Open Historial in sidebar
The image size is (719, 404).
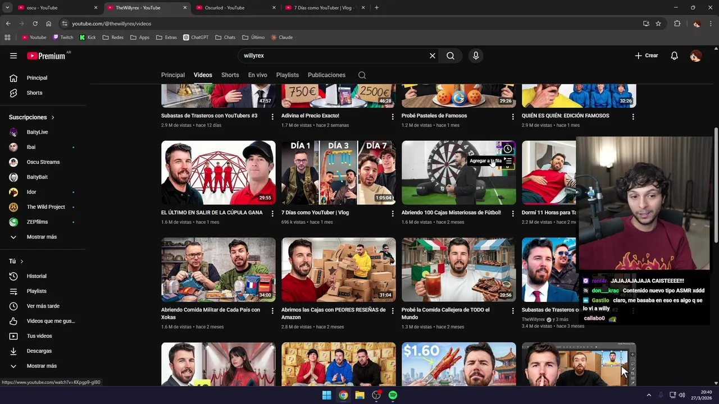pos(43,276)
